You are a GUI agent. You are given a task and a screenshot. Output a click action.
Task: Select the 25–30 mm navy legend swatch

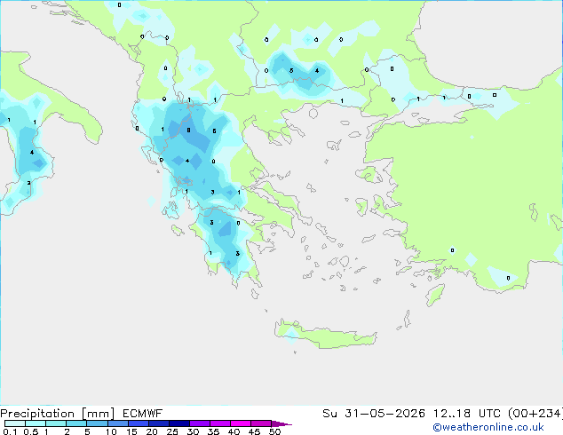[x=179, y=423]
